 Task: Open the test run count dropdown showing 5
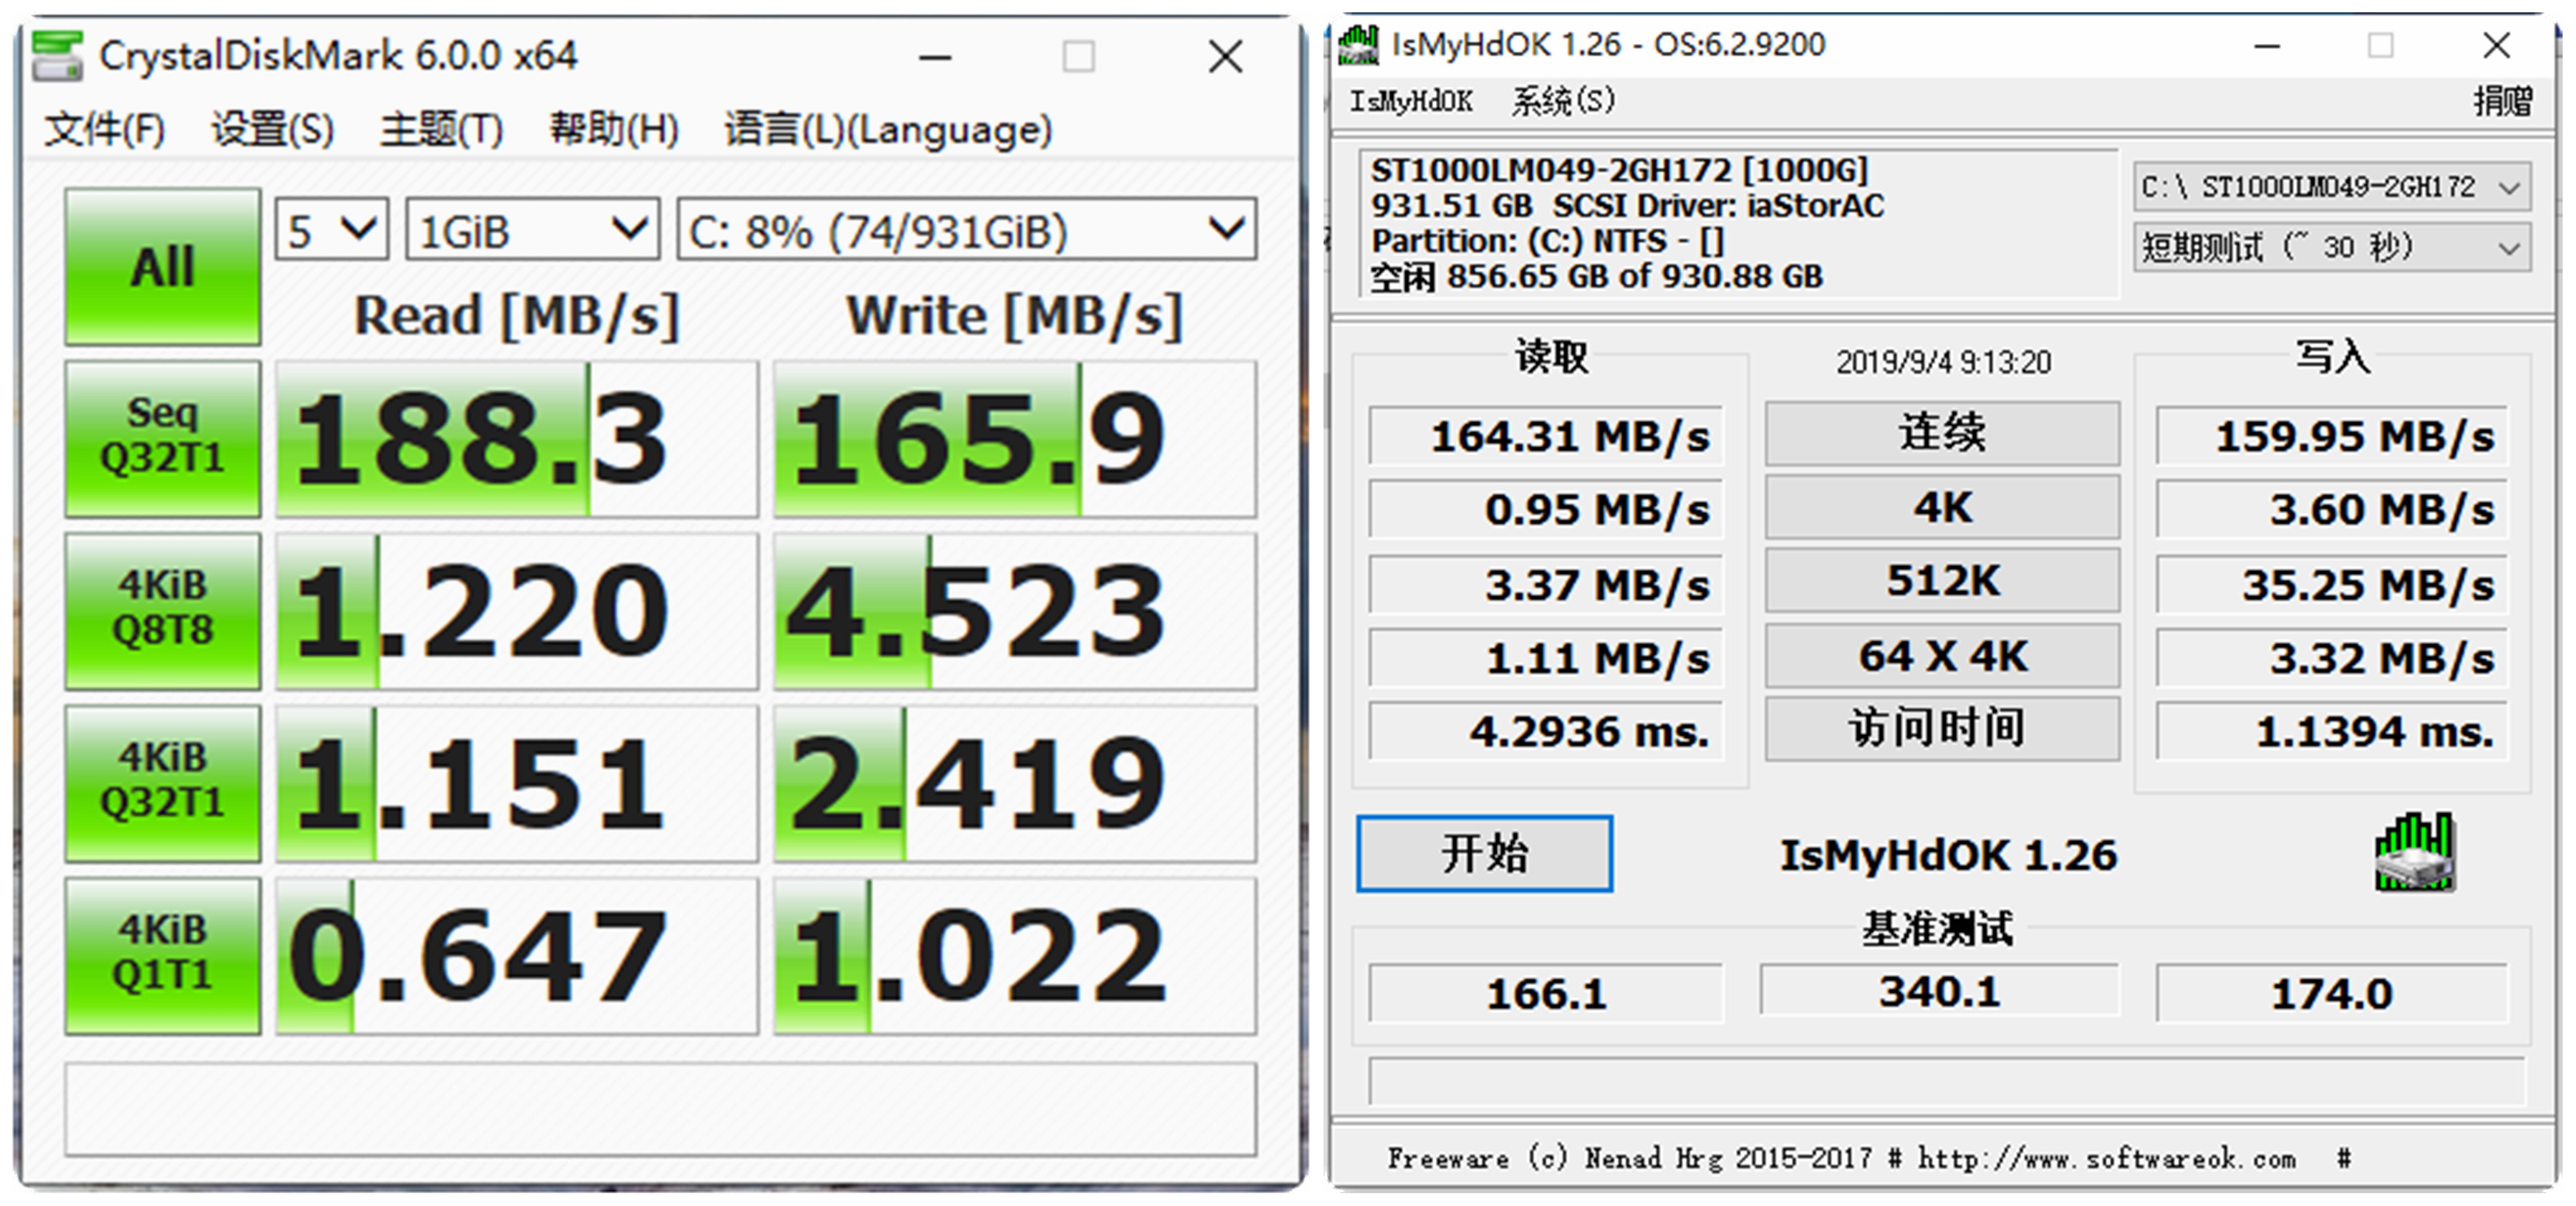330,228
